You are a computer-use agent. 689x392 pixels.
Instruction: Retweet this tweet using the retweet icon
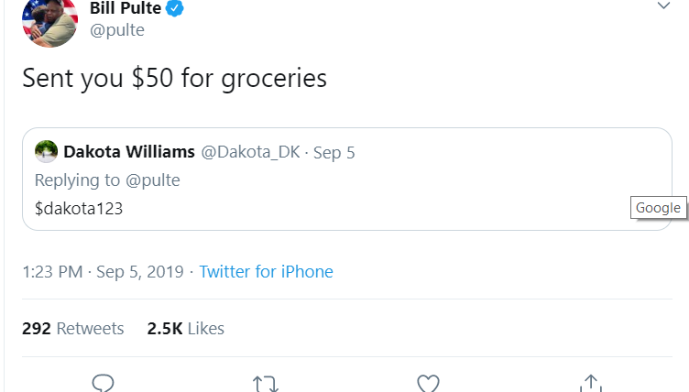tap(265, 384)
